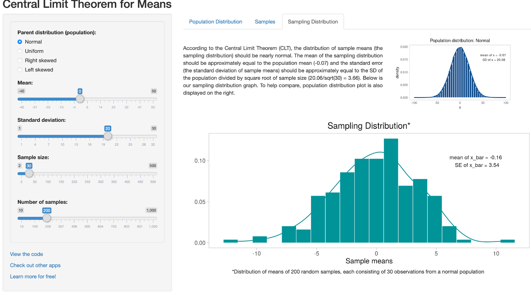Pick the Left skewed radio button
Image resolution: width=531 pixels, height=295 pixels.
coord(20,70)
